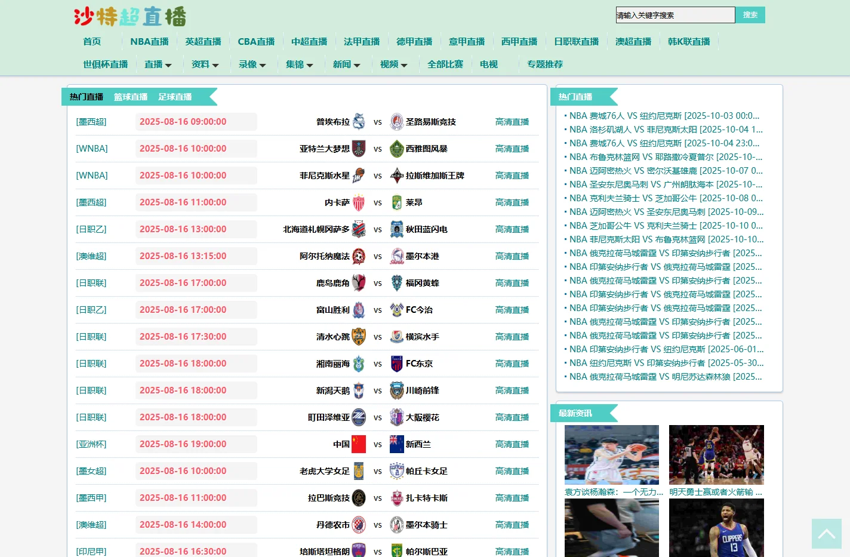This screenshot has height=557, width=850.
Task: Click the back-to-top arrow icon
Action: (827, 533)
